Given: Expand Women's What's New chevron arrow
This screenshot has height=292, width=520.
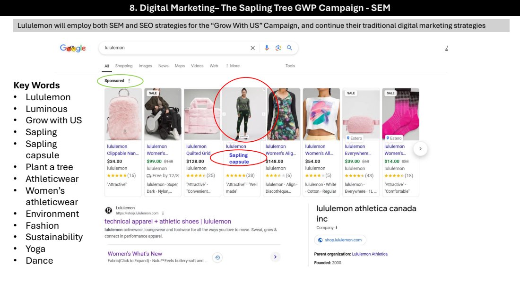Looking at the screenshot, I should tap(275, 257).
